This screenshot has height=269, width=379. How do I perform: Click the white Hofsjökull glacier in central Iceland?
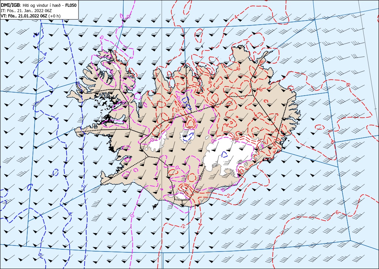coord(187,134)
